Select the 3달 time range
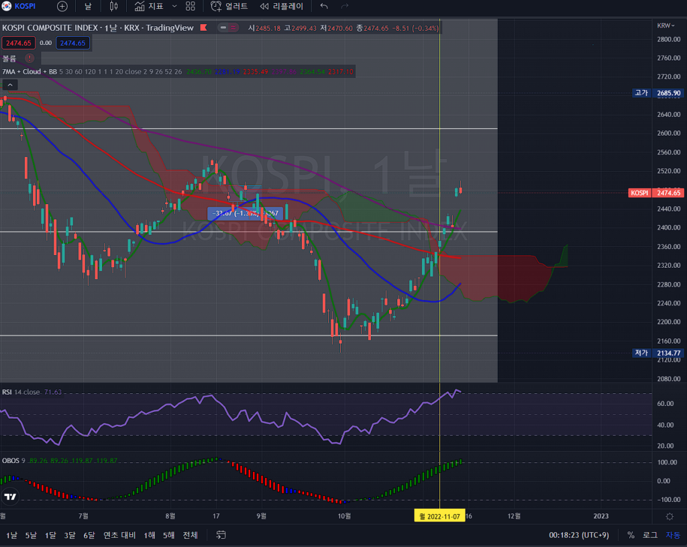The width and height of the screenshot is (687, 547). tap(70, 535)
